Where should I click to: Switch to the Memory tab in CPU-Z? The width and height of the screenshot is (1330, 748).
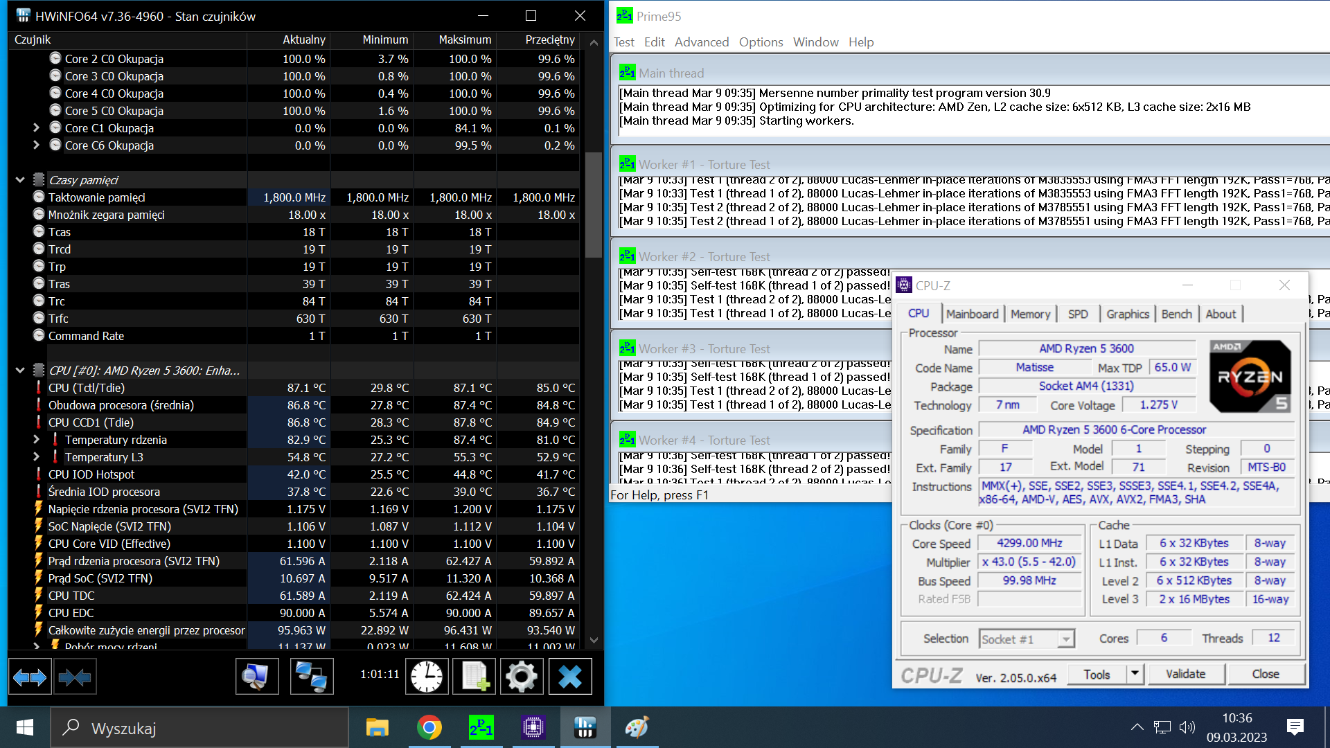tap(1030, 314)
